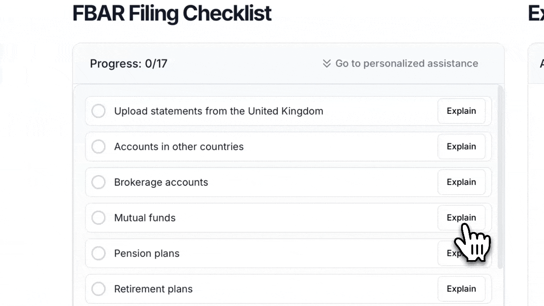Screen dimensions: 544x306
Task: Mark Brokerage accounts as complete
Action: (x=99, y=182)
